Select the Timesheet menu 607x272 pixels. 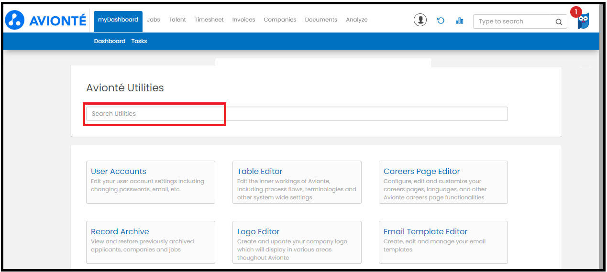pos(209,20)
